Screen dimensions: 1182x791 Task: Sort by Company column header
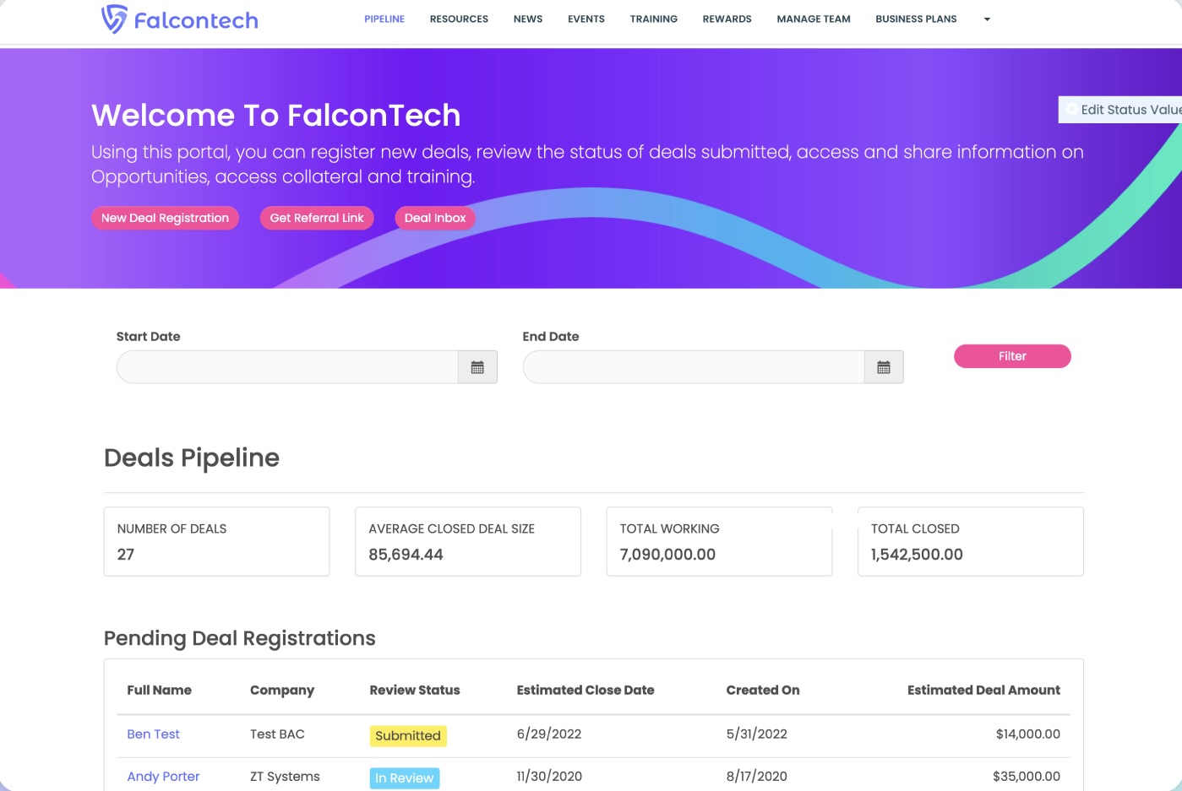pos(282,690)
